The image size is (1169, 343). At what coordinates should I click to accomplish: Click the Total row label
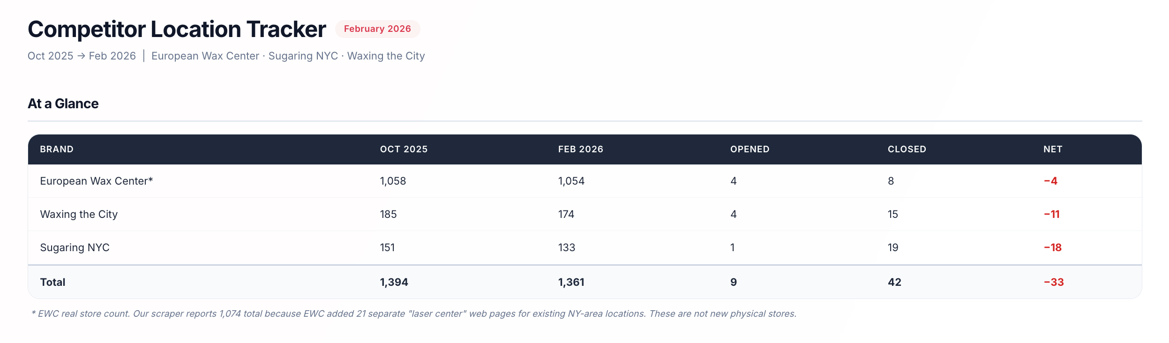(x=52, y=282)
